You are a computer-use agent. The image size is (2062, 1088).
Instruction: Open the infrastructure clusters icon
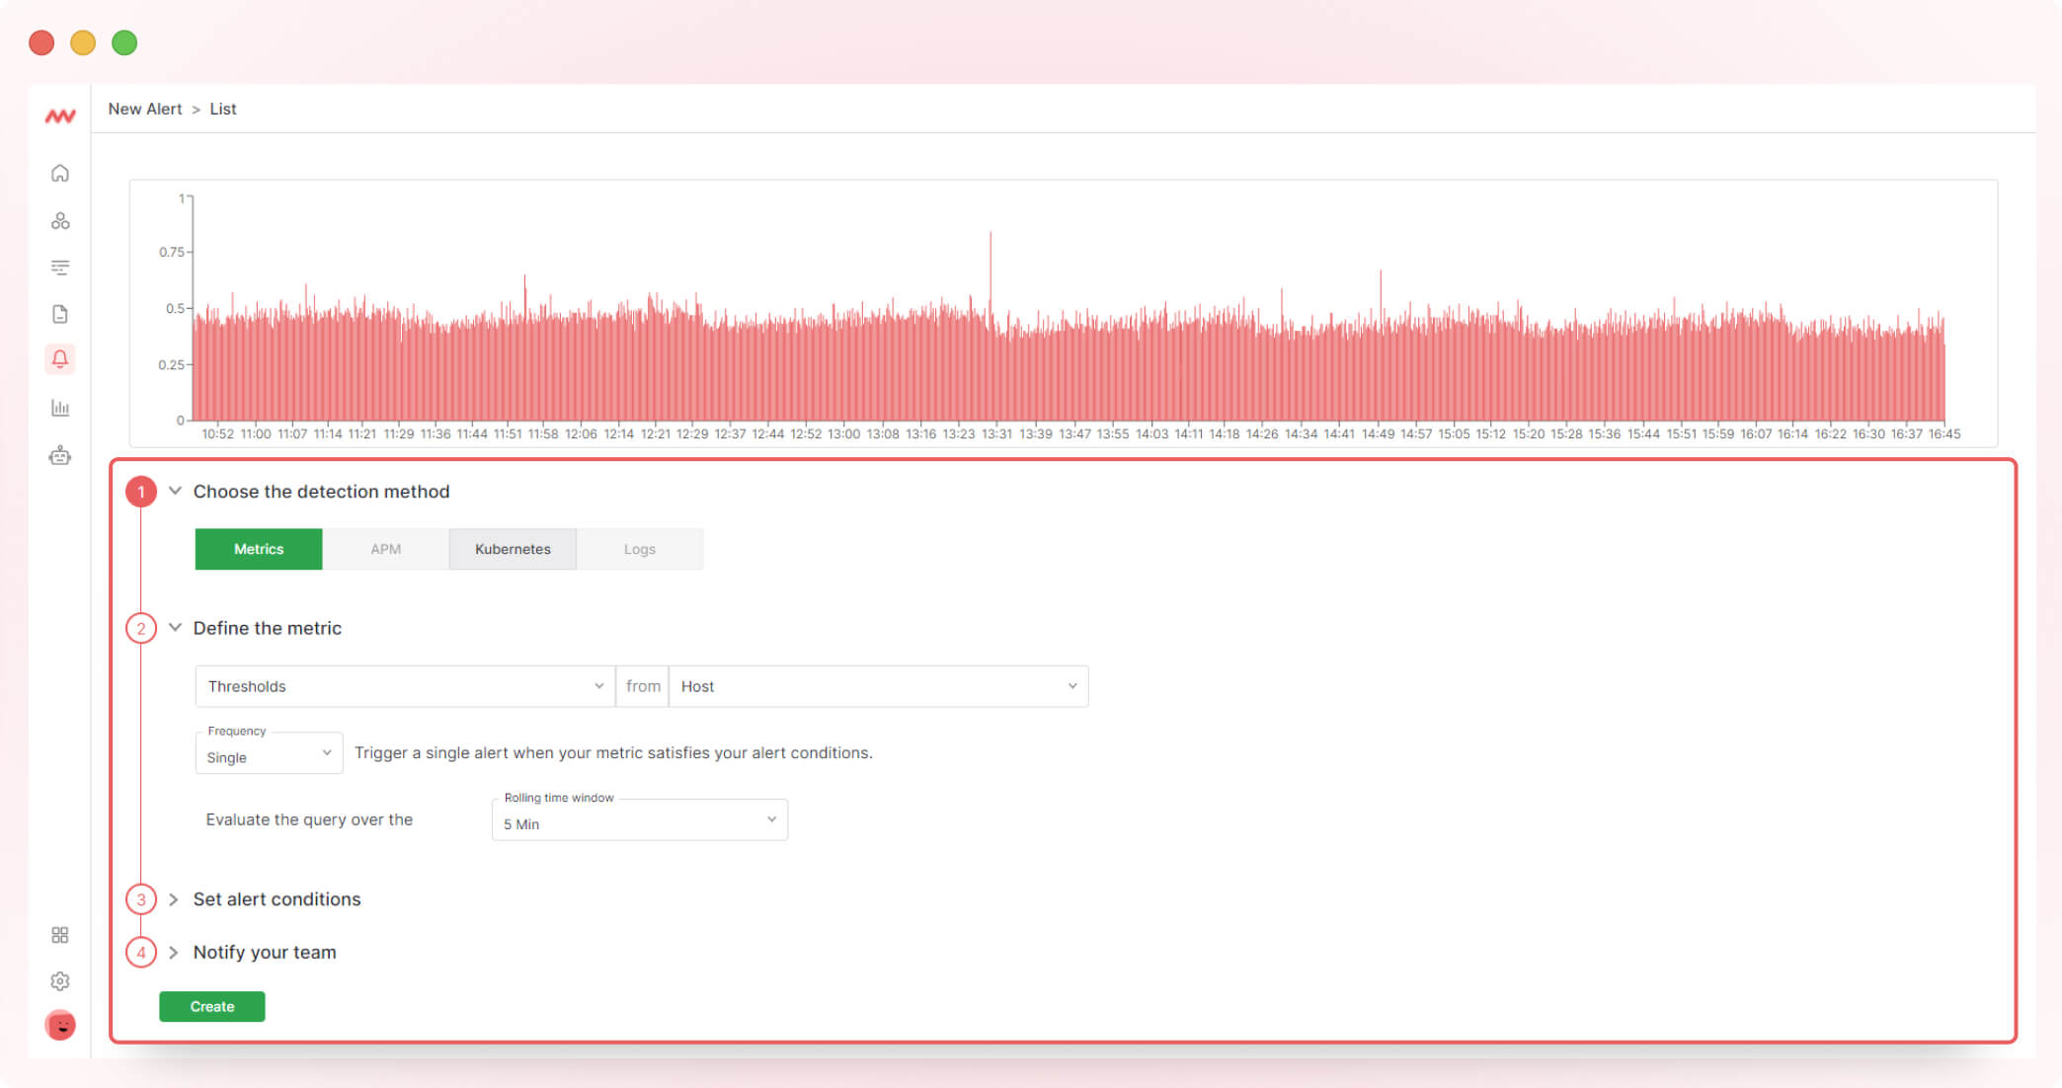[60, 220]
